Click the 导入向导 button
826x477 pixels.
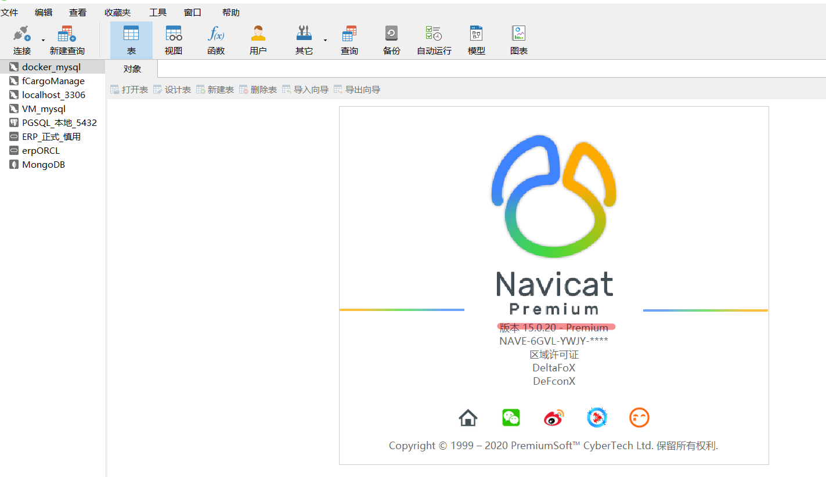pos(305,90)
